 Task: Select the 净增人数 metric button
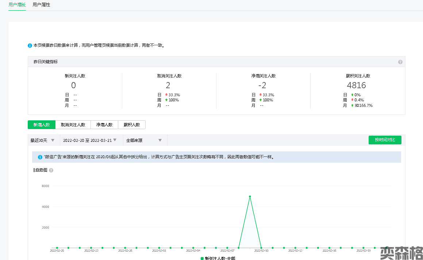click(104, 125)
